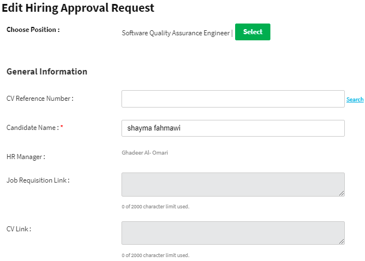Click the Ghadeer Al- Omari HR manager name
365x261 pixels.
pyautogui.click(x=144, y=152)
